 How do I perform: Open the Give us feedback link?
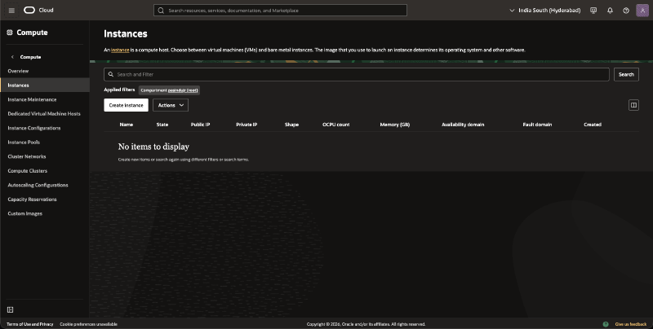click(x=631, y=324)
